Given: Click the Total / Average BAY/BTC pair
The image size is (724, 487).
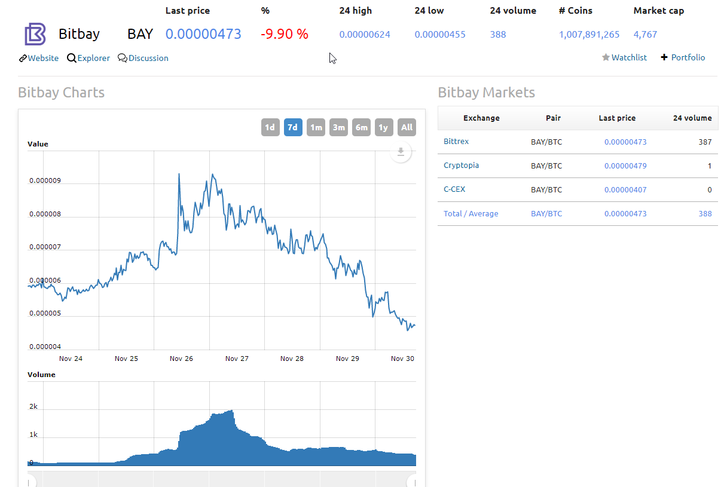Looking at the screenshot, I should point(546,213).
